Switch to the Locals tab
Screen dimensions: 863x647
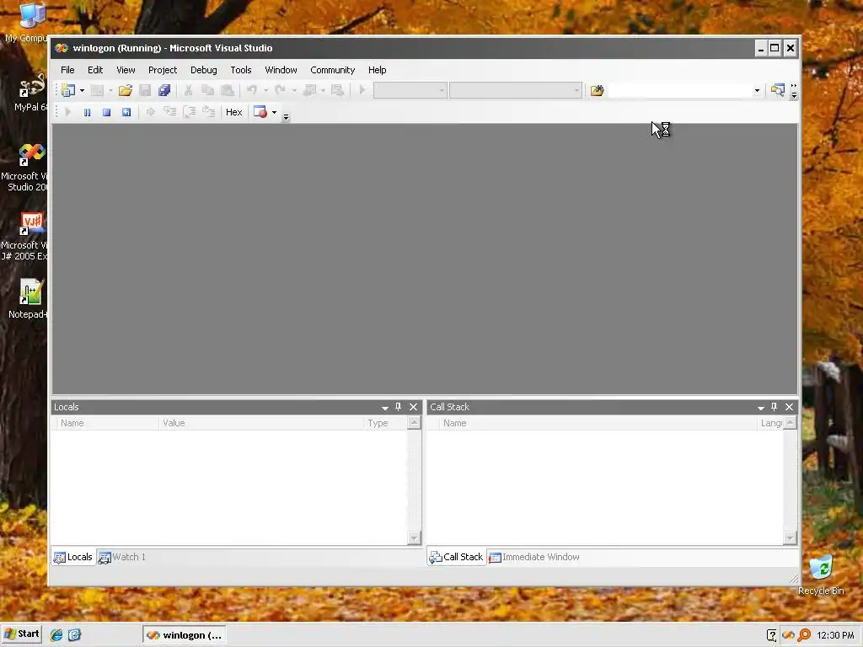pyautogui.click(x=73, y=557)
